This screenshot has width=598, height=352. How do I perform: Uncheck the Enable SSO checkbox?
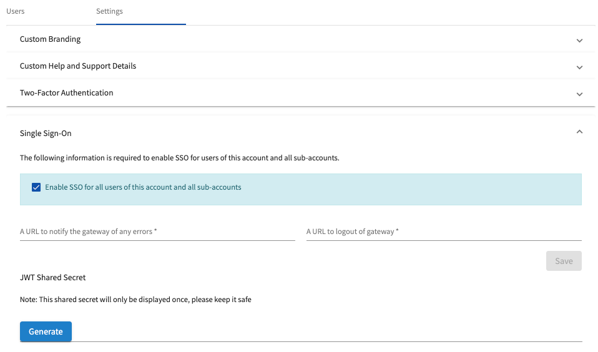pyautogui.click(x=36, y=187)
